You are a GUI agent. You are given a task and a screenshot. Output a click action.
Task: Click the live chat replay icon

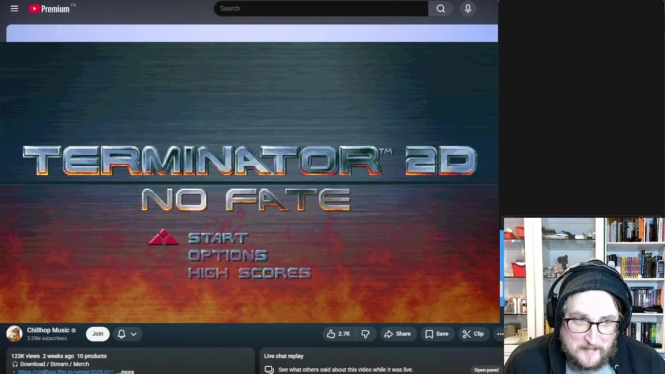tap(269, 370)
